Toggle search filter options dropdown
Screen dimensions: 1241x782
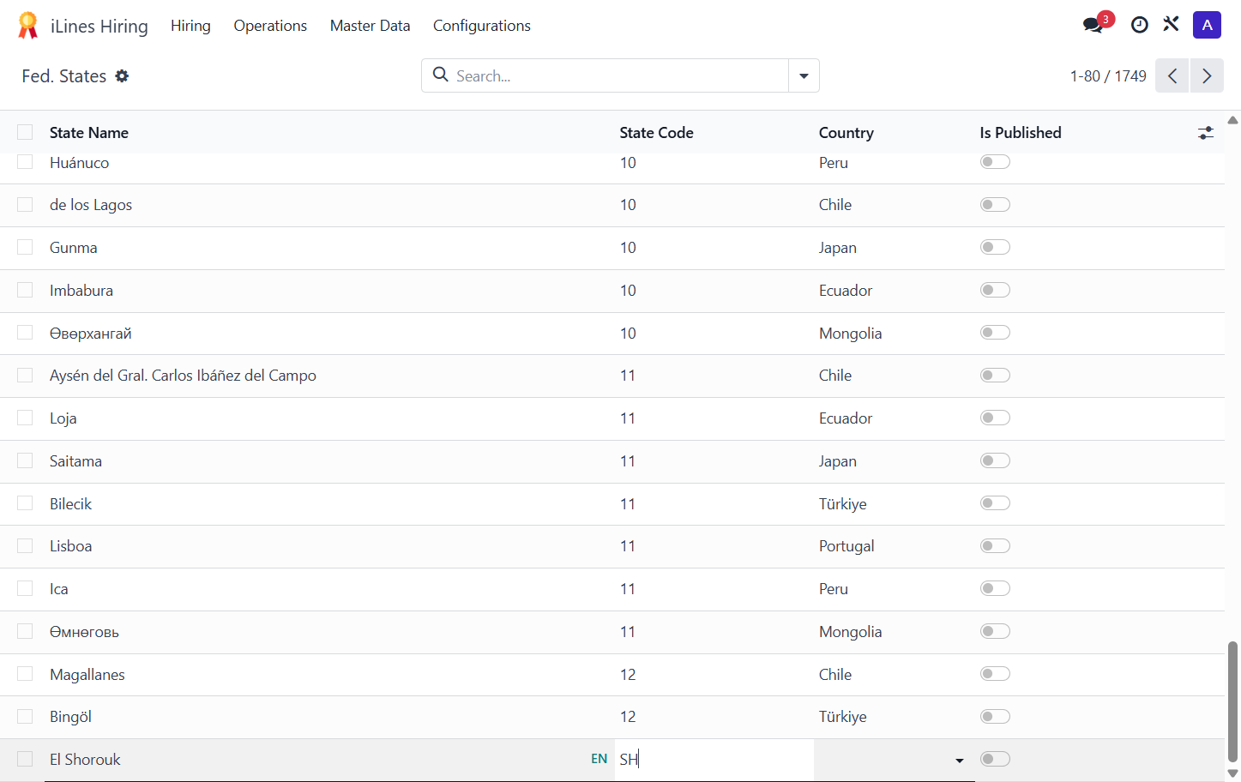(x=804, y=75)
